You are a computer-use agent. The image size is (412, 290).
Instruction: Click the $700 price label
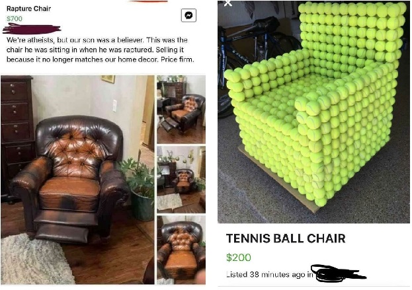(15, 18)
